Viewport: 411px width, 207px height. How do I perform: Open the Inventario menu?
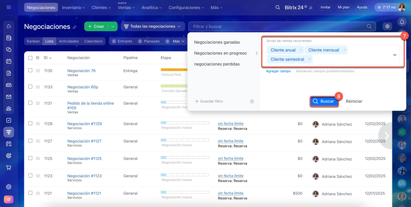[x=73, y=7]
